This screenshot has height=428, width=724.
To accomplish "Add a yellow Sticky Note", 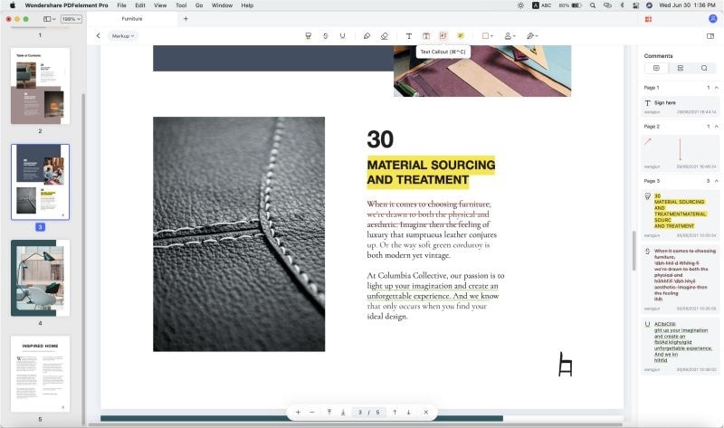I will coord(461,36).
